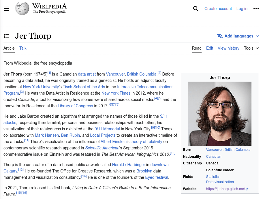This screenshot has height=199, width=263.
Task: Click the Scientific American link
Action: click(102, 148)
